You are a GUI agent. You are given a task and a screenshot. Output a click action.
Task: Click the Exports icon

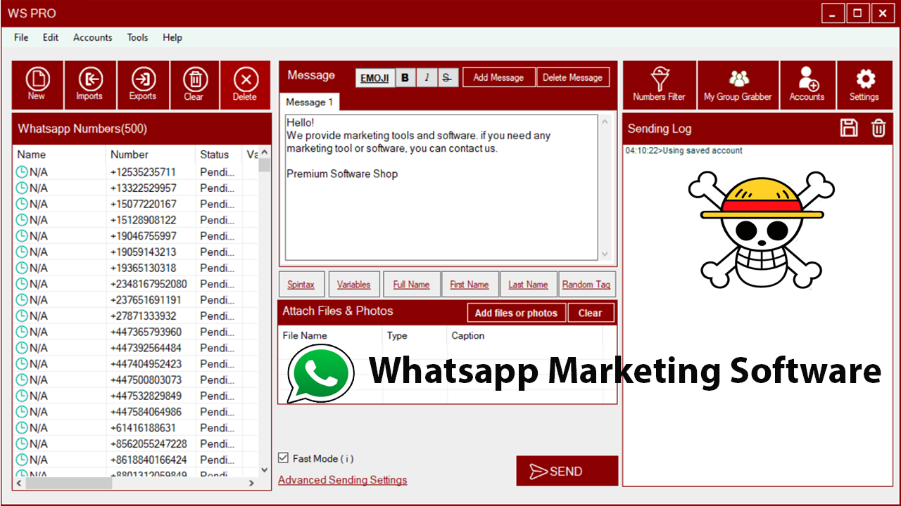point(143,84)
